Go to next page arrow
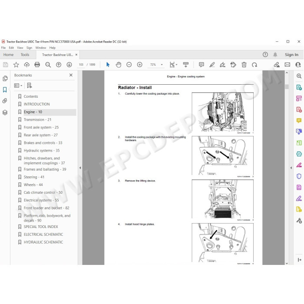This screenshot has height=304, width=304. click(69, 65)
